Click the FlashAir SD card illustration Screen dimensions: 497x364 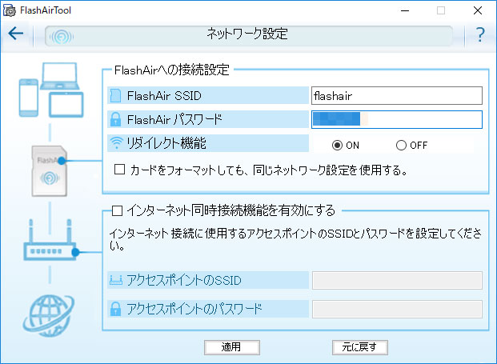pyautogui.click(x=50, y=171)
